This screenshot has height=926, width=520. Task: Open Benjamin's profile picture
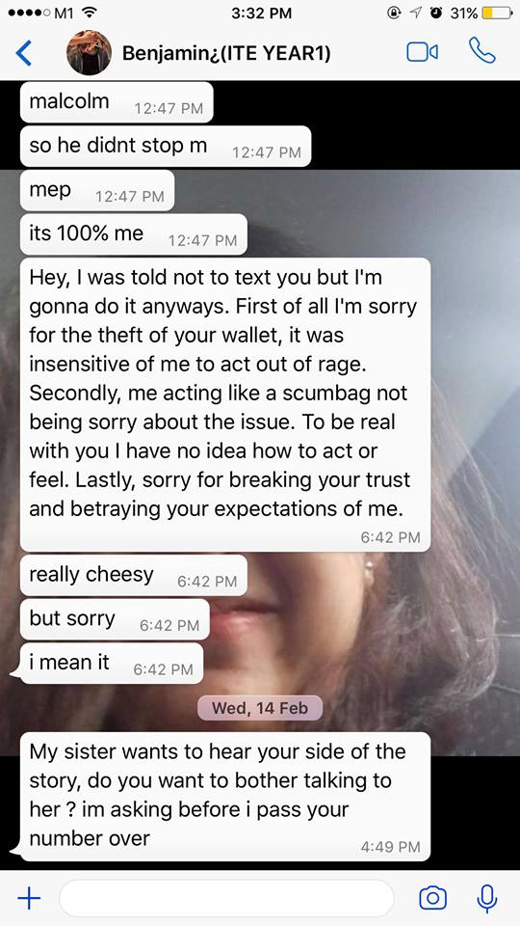point(89,52)
